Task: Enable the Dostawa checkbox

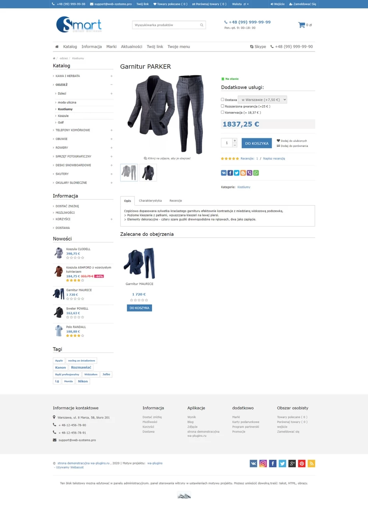Action: (x=222, y=99)
